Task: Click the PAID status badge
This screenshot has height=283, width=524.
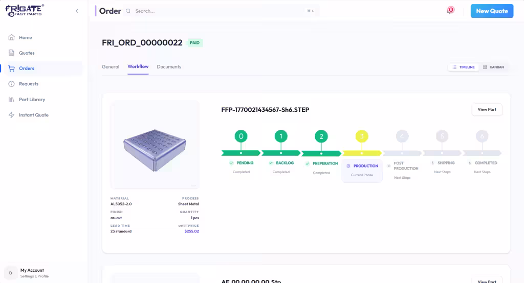Action: (x=194, y=43)
